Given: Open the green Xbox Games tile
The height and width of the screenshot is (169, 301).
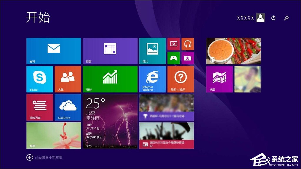Looking at the screenshot, I should click(173, 58).
